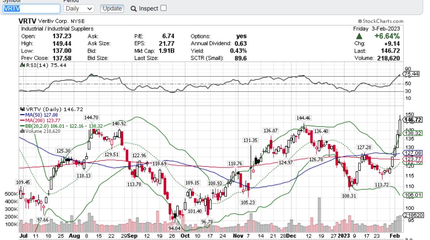
Task: Click the Inspect magnifying glass icon
Action: click(x=133, y=9)
